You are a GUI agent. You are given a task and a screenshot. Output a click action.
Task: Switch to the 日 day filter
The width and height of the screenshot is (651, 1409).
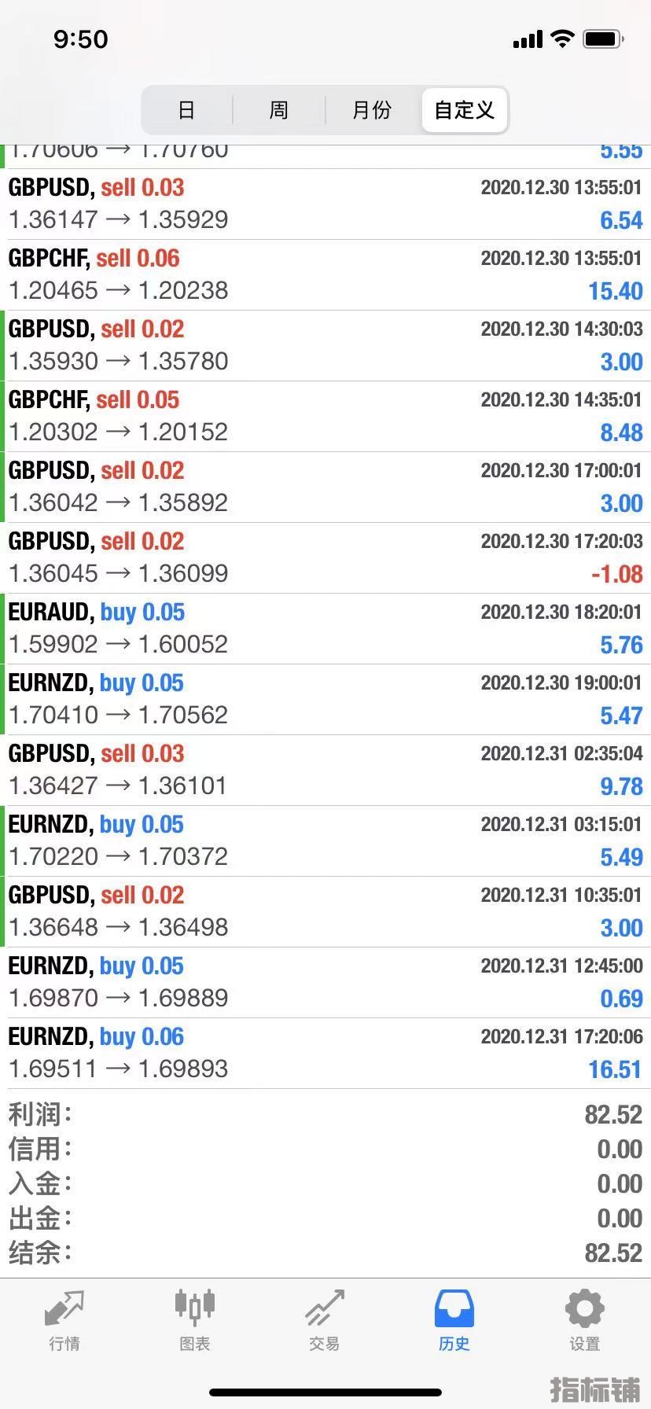click(x=186, y=110)
